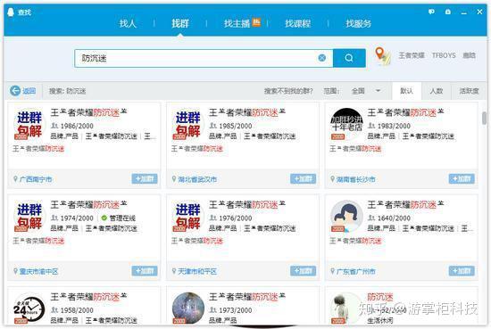The width and height of the screenshot is (491, 329).
Task: Switch to the 找人 tab
Action: [x=128, y=23]
